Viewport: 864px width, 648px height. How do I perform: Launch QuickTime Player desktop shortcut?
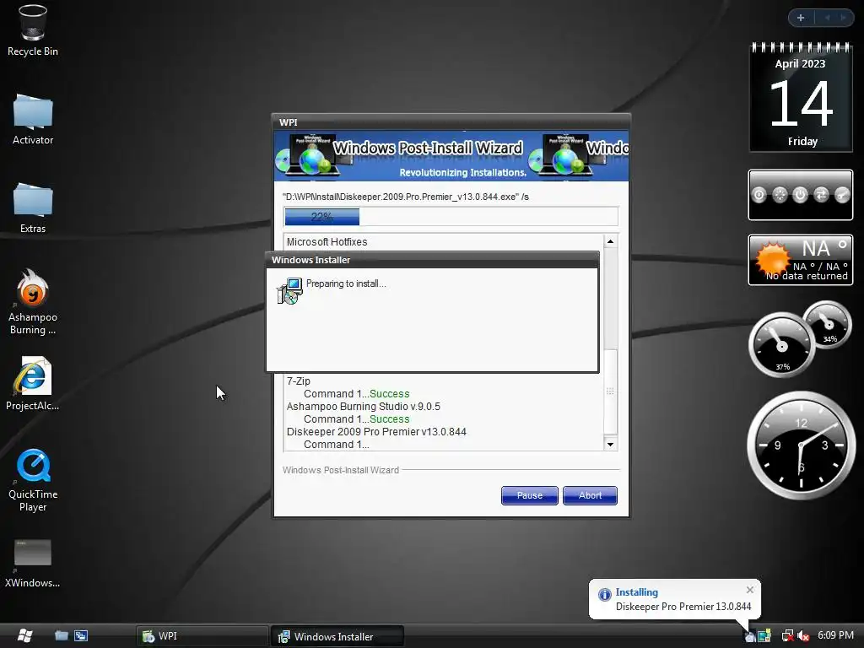33,480
